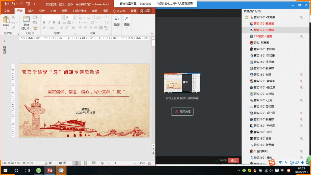Expand the collapsed slide thumbnail pane
This screenshot has width=311, height=175.
click(x=5, y=42)
